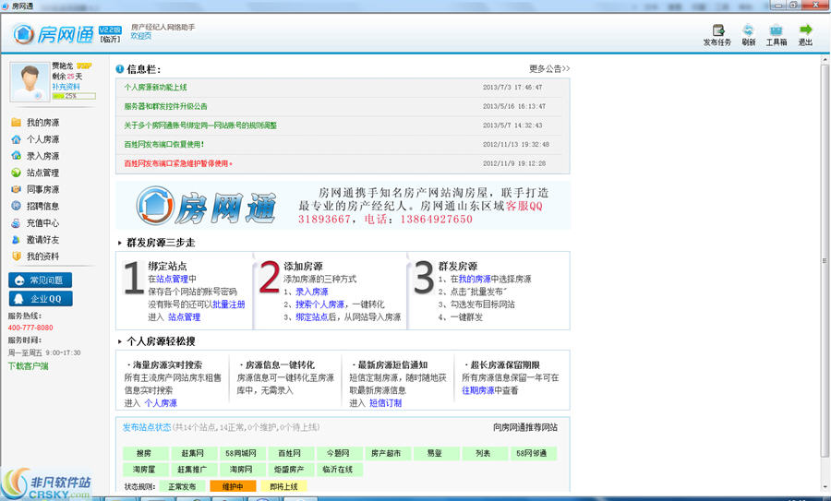Expand the 群发房源三步走 section arrow

(120, 243)
